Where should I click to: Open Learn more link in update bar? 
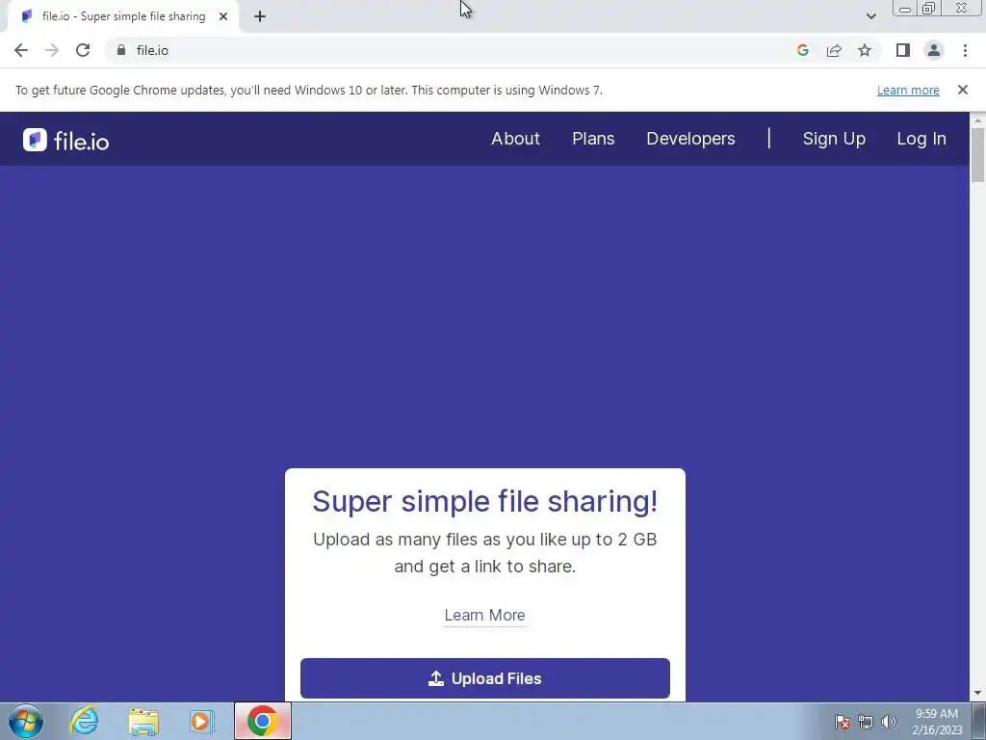pos(908,90)
